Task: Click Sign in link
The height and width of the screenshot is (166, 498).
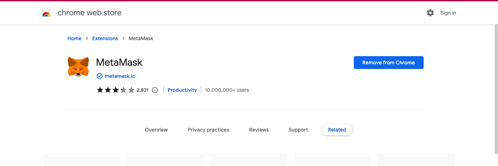Action: coord(448,13)
